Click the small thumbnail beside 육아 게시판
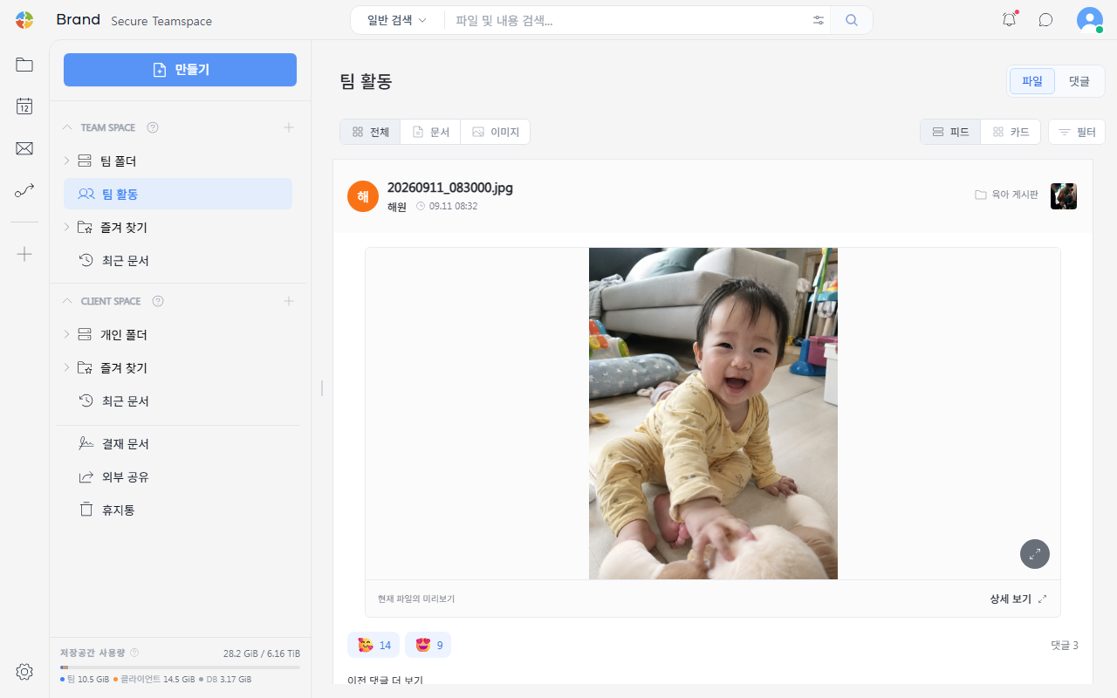This screenshot has height=698, width=1117. point(1064,196)
